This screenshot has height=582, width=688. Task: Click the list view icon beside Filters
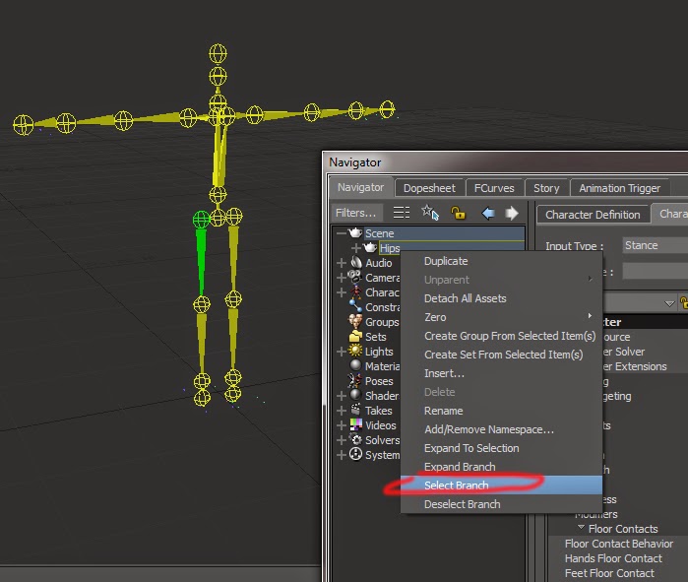click(402, 213)
